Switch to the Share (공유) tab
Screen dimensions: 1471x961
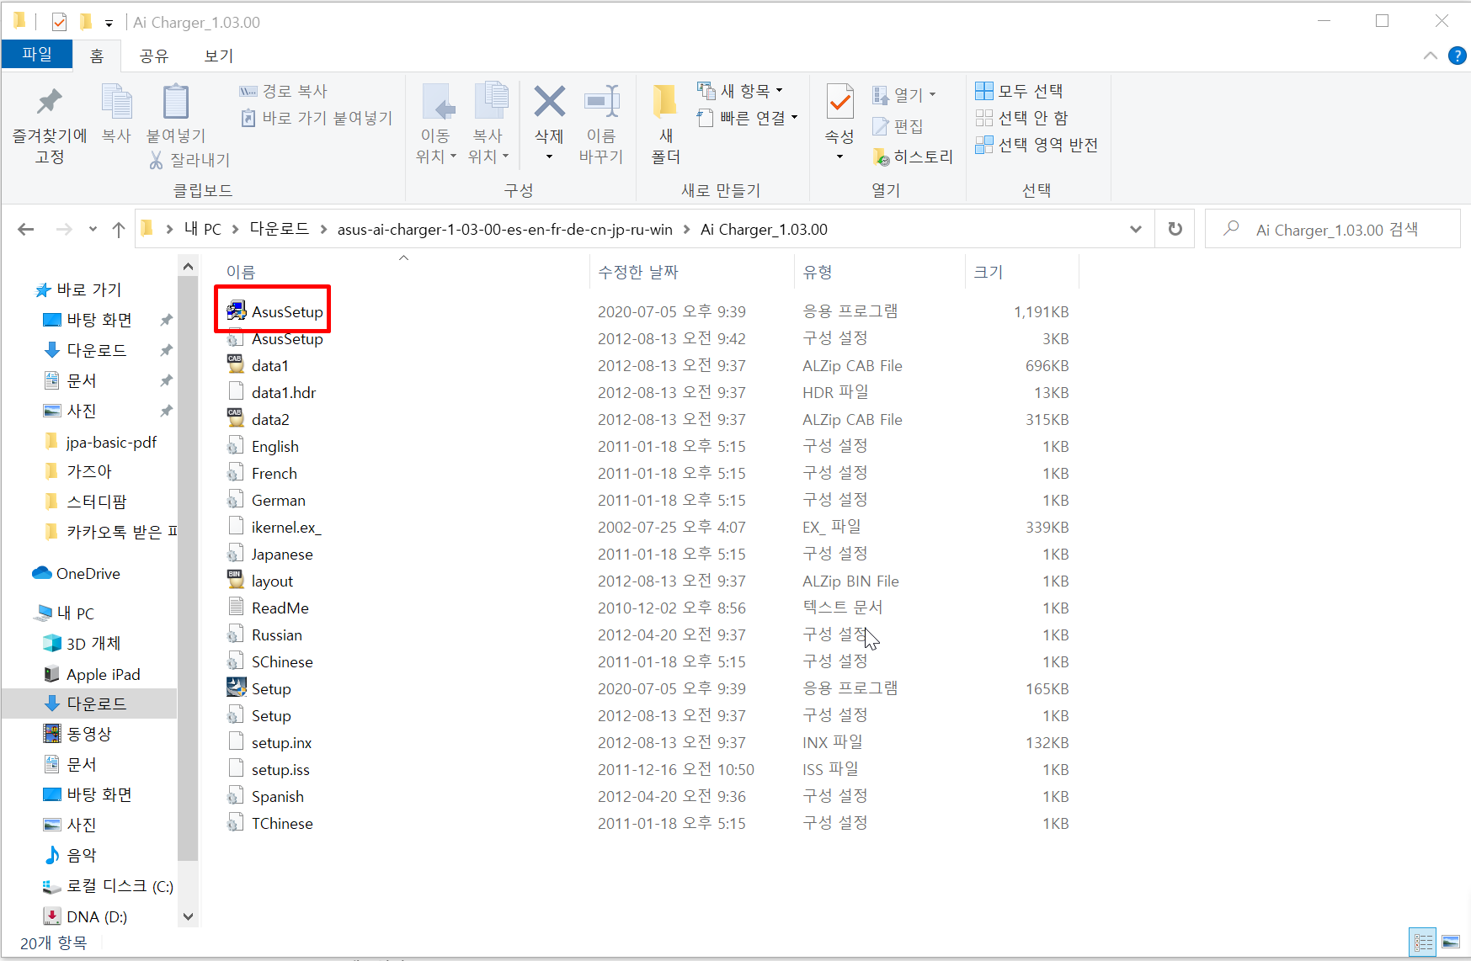pyautogui.click(x=153, y=56)
